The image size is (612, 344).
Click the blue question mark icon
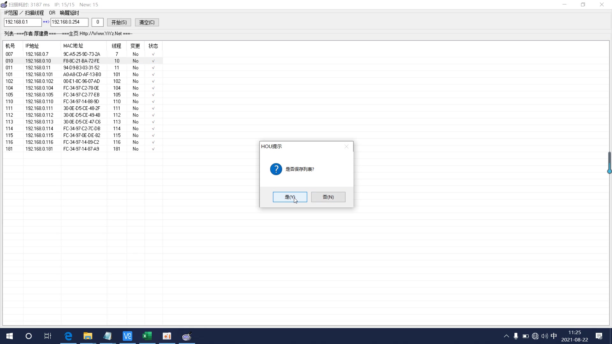pos(276,169)
